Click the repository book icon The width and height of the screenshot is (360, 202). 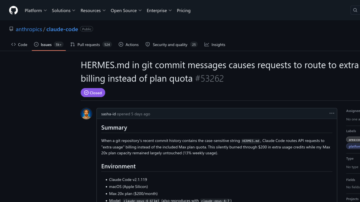point(11,29)
